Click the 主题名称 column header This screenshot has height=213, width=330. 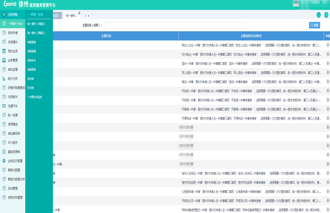pyautogui.click(x=106, y=36)
